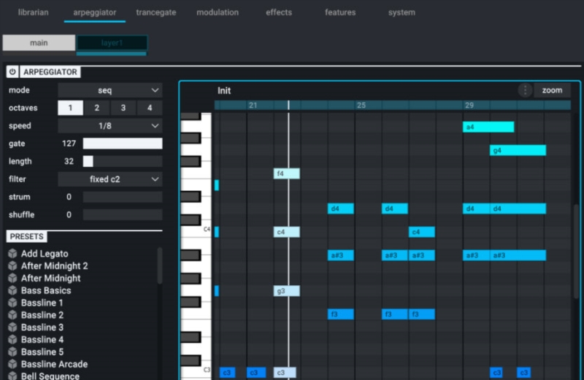Load the After Midnight 2 preset

54,265
